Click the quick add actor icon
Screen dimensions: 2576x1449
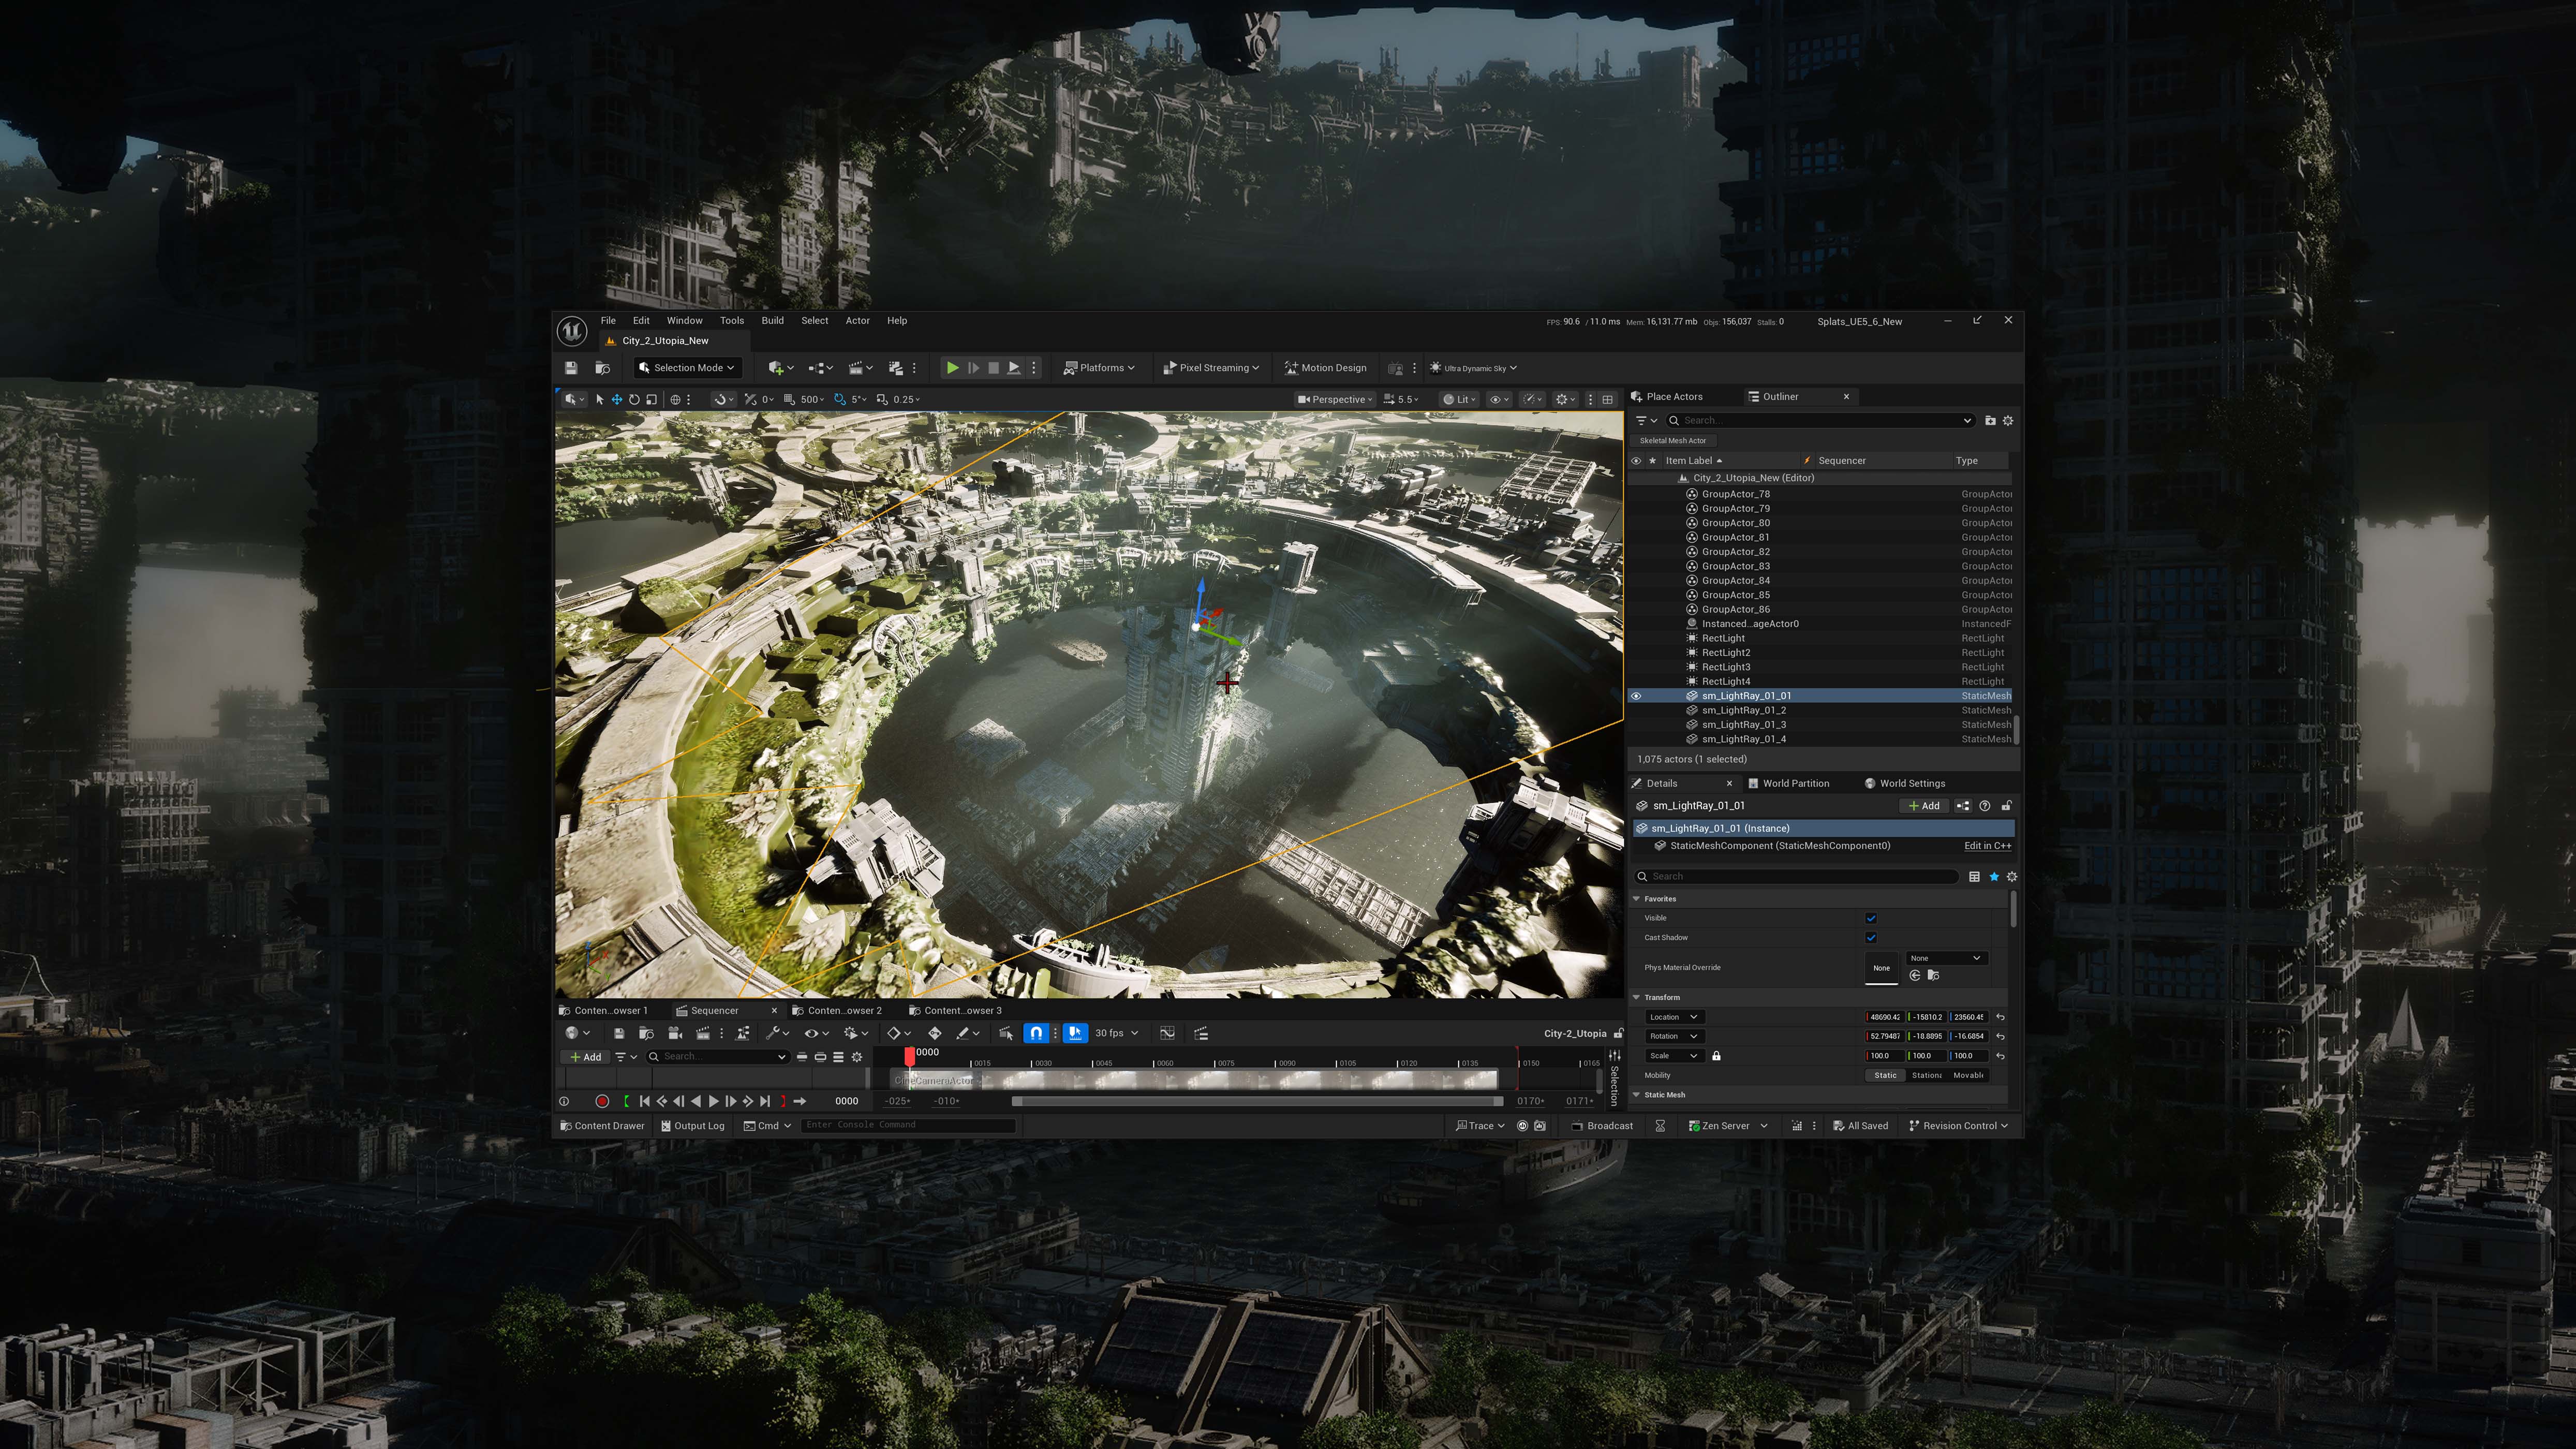point(776,368)
